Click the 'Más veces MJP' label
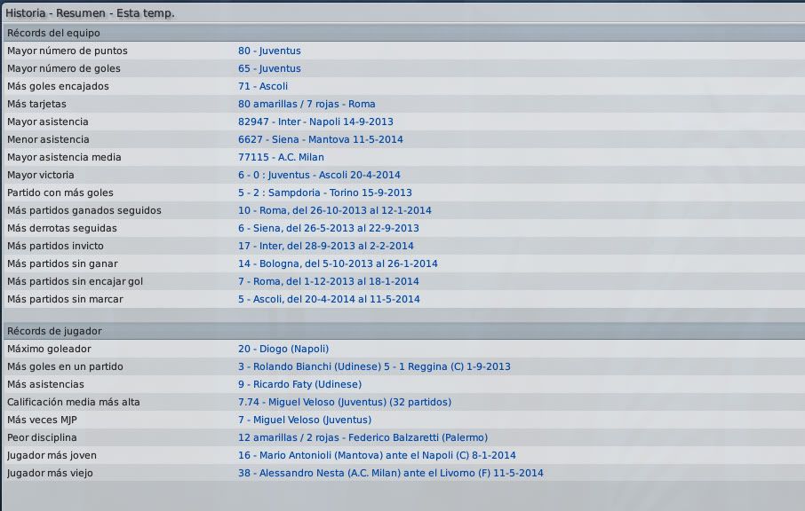 tap(42, 420)
